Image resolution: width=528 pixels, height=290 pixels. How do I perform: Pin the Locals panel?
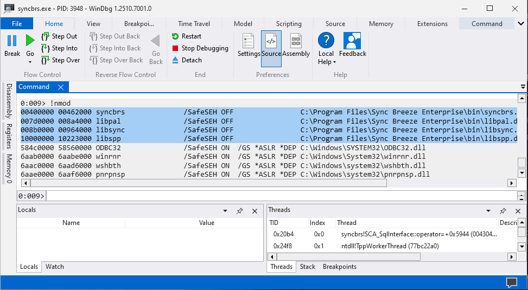[x=240, y=211]
